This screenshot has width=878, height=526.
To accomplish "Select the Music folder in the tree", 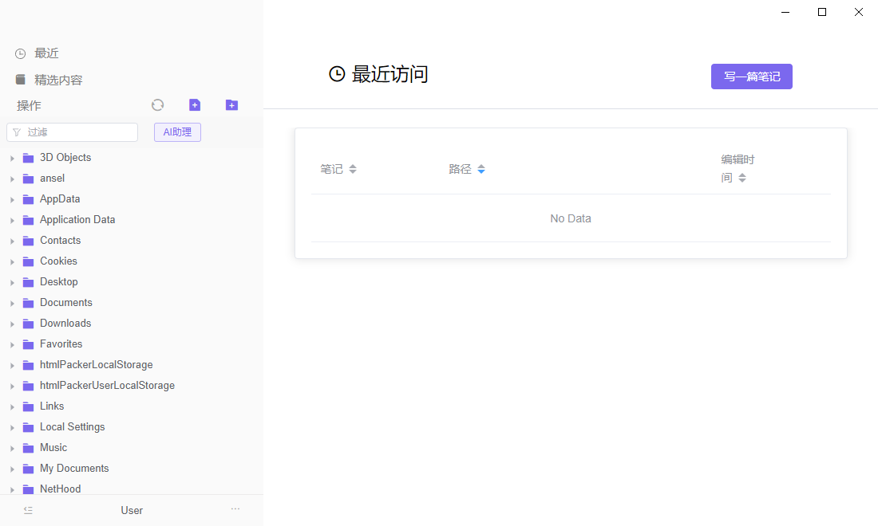I will pos(53,447).
